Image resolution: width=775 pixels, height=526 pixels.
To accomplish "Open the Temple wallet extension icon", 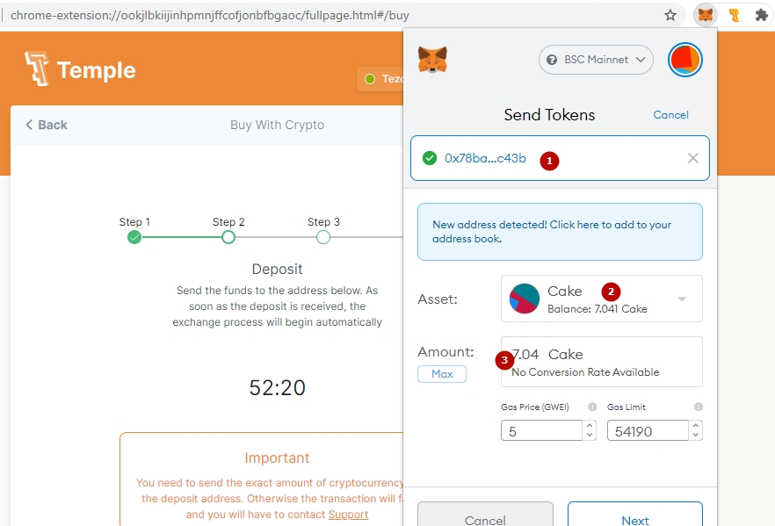I will [734, 15].
